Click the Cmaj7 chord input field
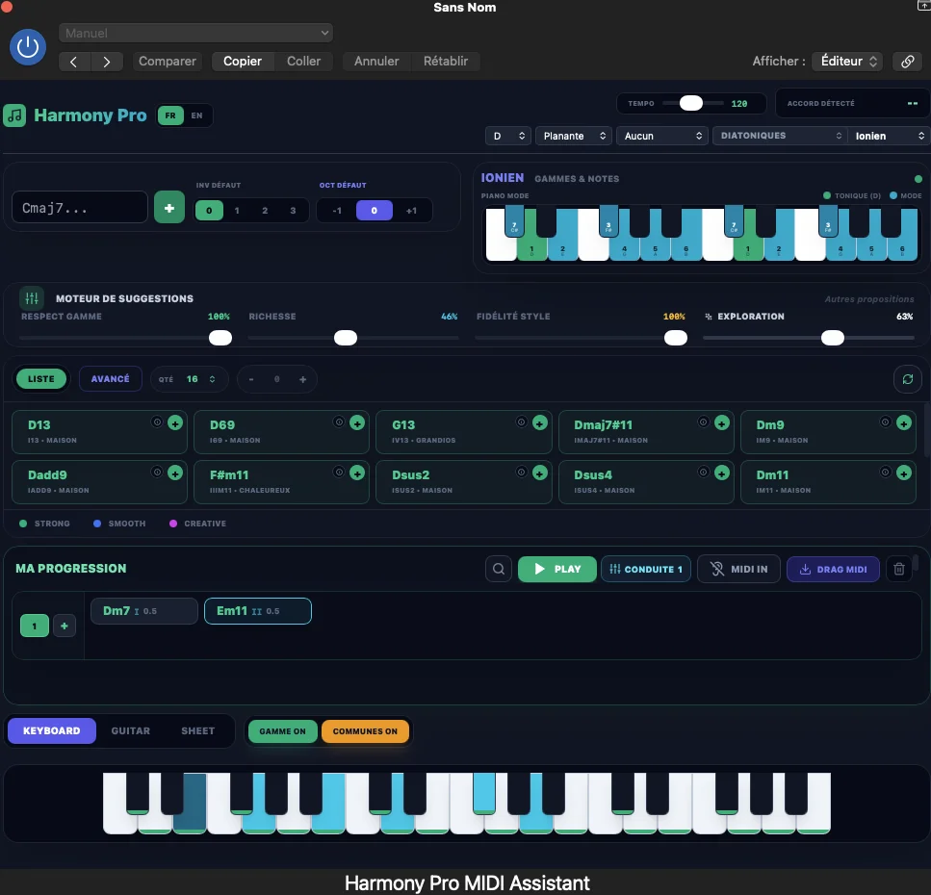 point(80,207)
